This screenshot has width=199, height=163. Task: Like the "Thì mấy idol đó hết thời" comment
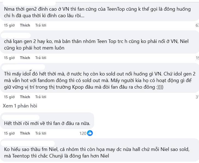[25, 97]
